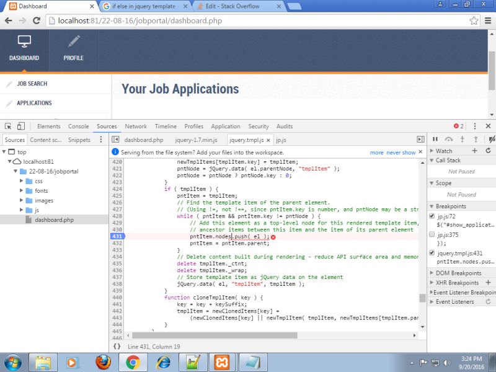This screenshot has width=496, height=372.
Task: Bookmark this page with star icon
Action: (x=474, y=20)
